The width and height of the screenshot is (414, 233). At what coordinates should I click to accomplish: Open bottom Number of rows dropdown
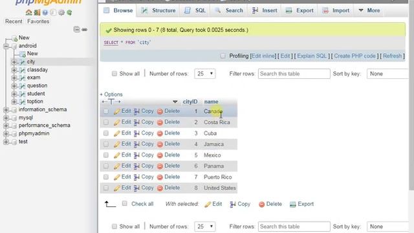(x=205, y=227)
